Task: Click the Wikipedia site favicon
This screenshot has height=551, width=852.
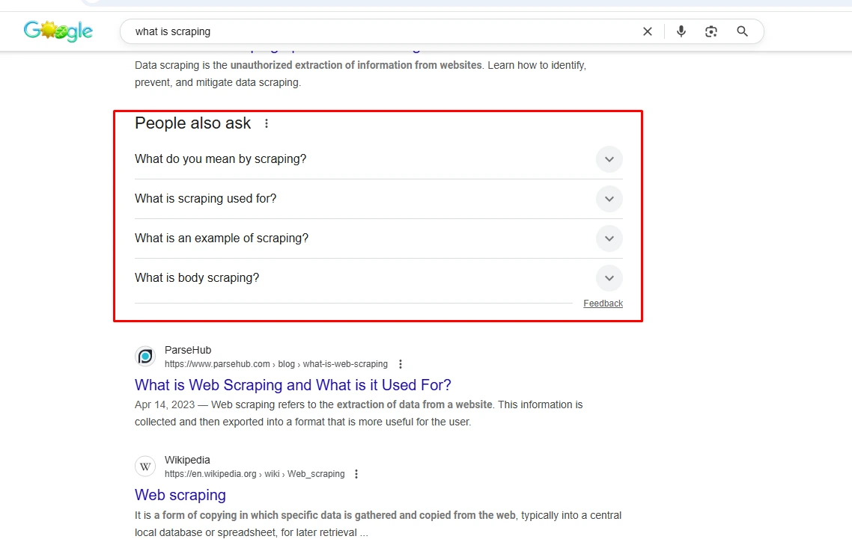Action: click(145, 467)
